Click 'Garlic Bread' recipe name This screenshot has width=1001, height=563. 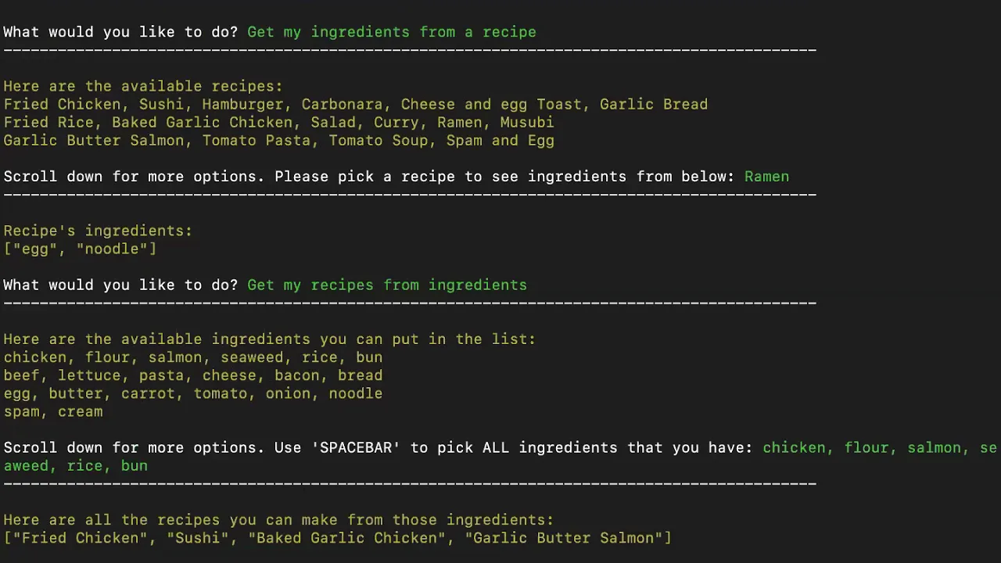click(x=654, y=105)
